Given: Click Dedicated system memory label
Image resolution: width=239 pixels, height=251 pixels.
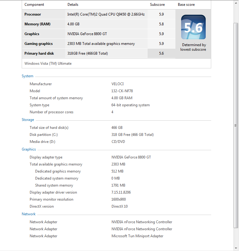Looking at the screenshot, I should [57, 179].
